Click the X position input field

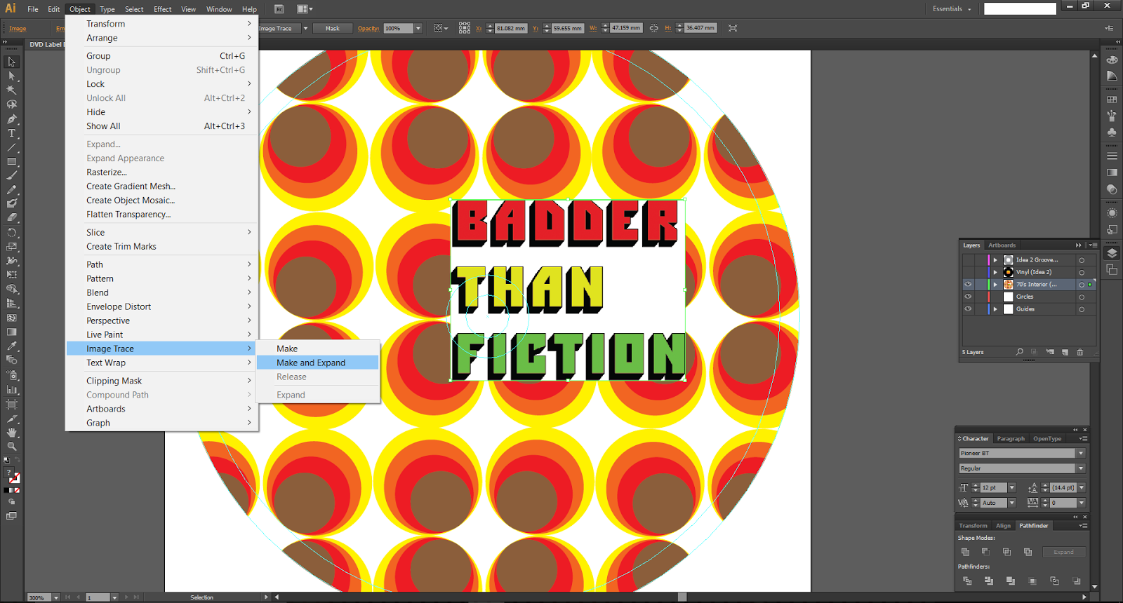click(510, 28)
